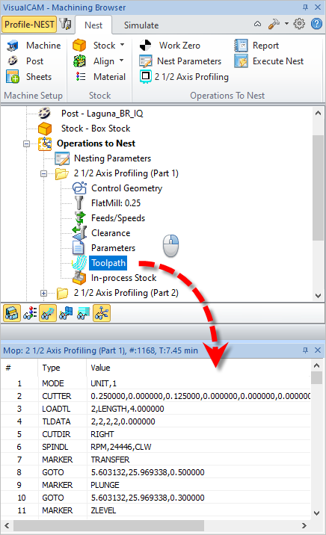Collapse 2 1/2 Axis Profiling (Part 1) node

pyautogui.click(x=43, y=173)
